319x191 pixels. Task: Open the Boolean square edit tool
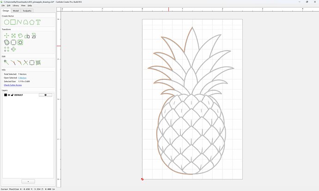coord(32,63)
